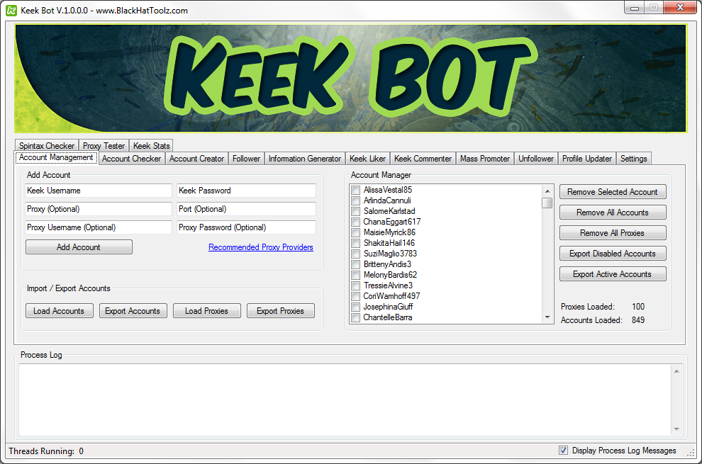Image resolution: width=702 pixels, height=464 pixels.
Task: Click Process Log scroll down arrow
Action: [x=676, y=429]
